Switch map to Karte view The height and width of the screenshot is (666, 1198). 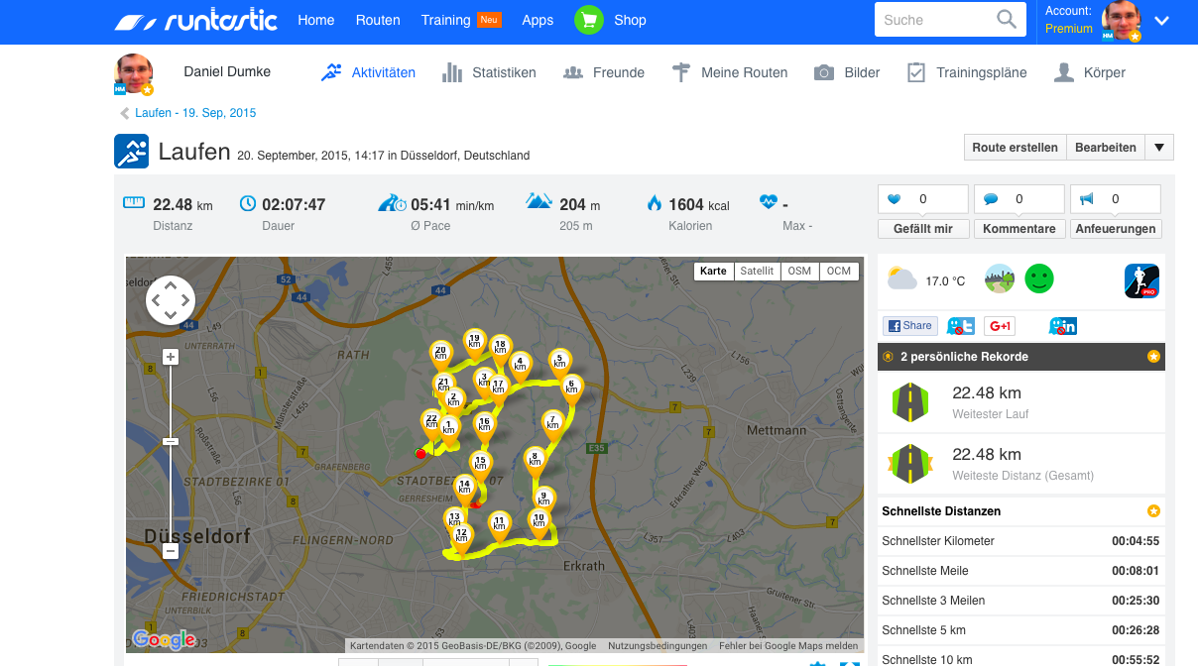click(713, 271)
